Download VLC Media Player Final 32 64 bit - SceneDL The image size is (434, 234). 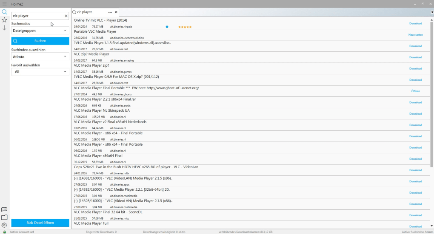pos(415,215)
